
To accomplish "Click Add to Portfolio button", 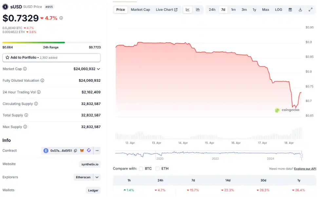I will point(51,57).
